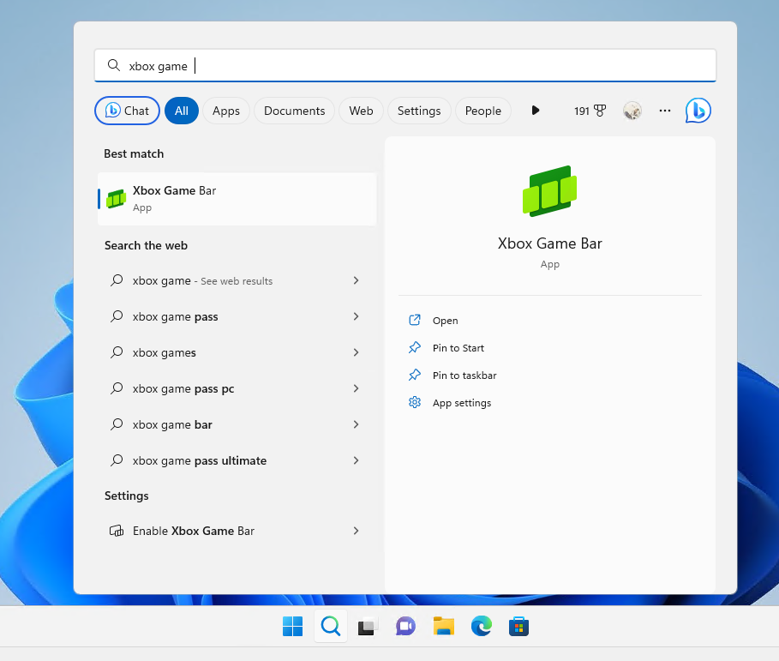779x661 pixels.
Task: Expand chevron for 'xbox game pass ultimate'
Action: click(356, 460)
